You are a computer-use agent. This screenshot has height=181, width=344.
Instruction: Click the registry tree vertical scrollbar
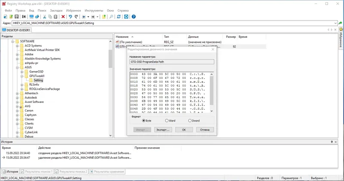(111, 88)
